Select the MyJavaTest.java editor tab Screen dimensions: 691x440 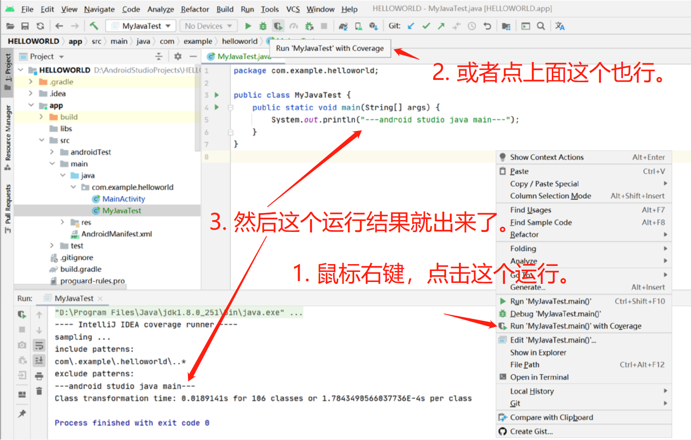pyautogui.click(x=243, y=56)
